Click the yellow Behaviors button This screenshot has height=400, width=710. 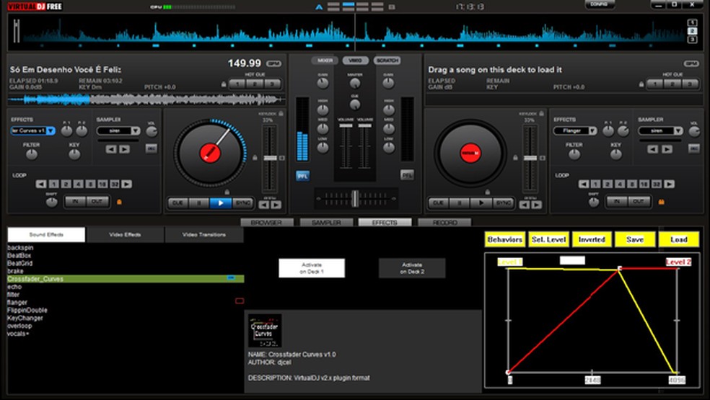(x=504, y=239)
